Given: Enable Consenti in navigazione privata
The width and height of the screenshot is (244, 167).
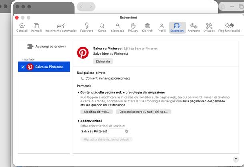Looking at the screenshot, I should (83, 79).
